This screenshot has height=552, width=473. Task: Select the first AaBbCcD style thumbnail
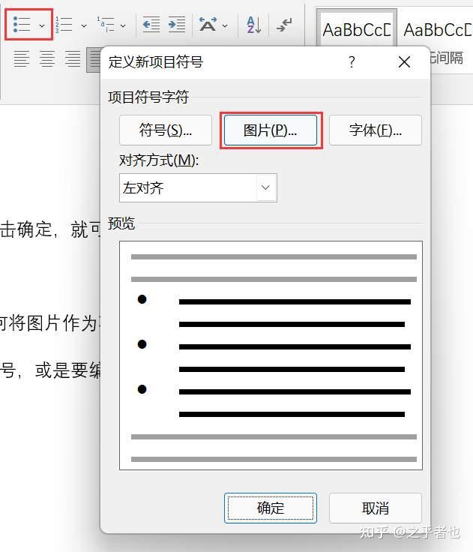(x=357, y=29)
